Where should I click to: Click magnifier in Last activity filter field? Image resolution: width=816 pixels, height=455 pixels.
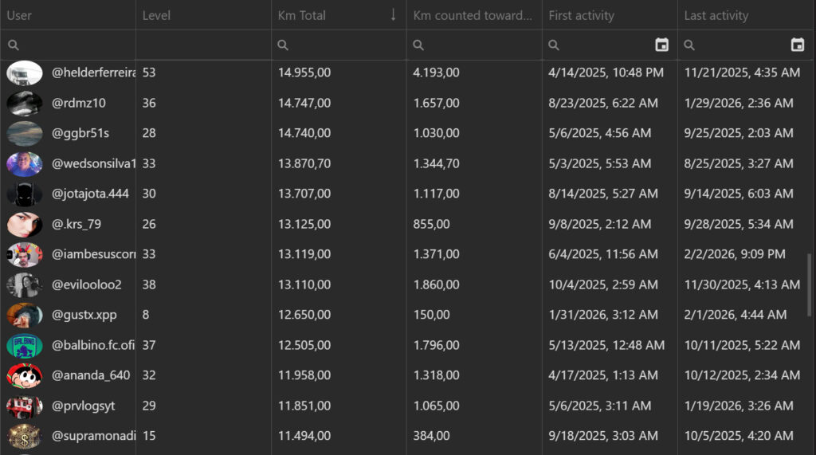tap(689, 45)
